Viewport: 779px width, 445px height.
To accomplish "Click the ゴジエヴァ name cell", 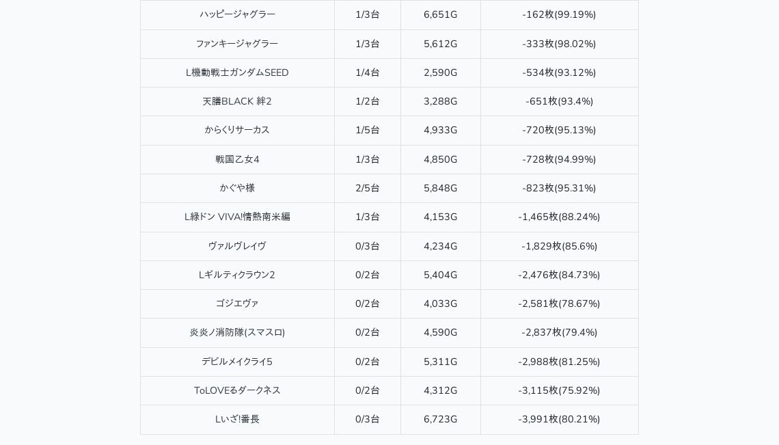I will [237, 304].
